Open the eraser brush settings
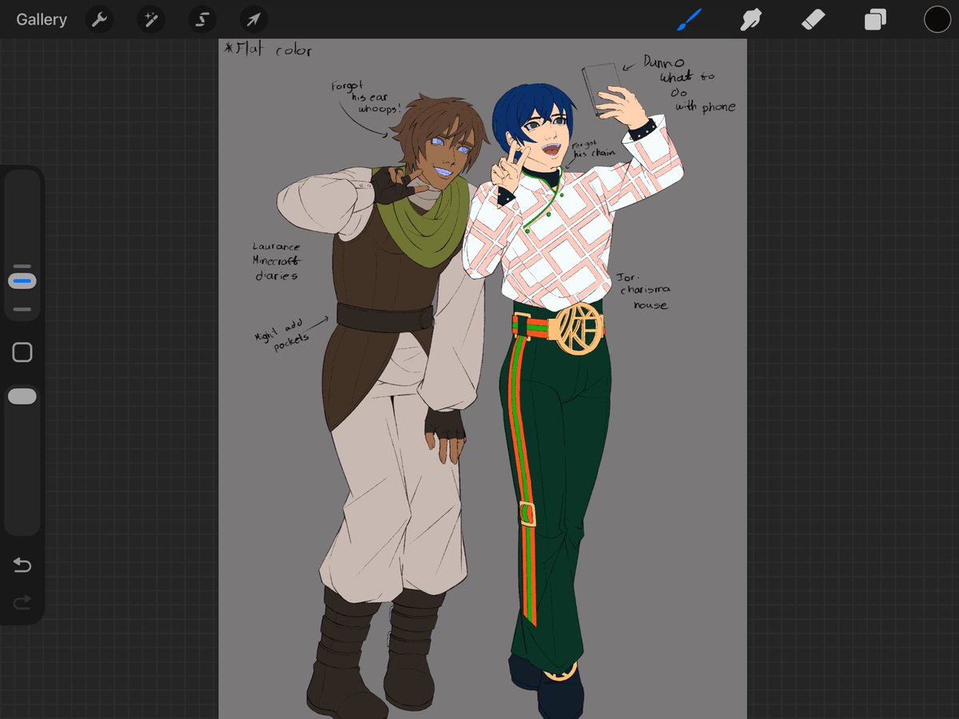959x719 pixels. point(813,19)
